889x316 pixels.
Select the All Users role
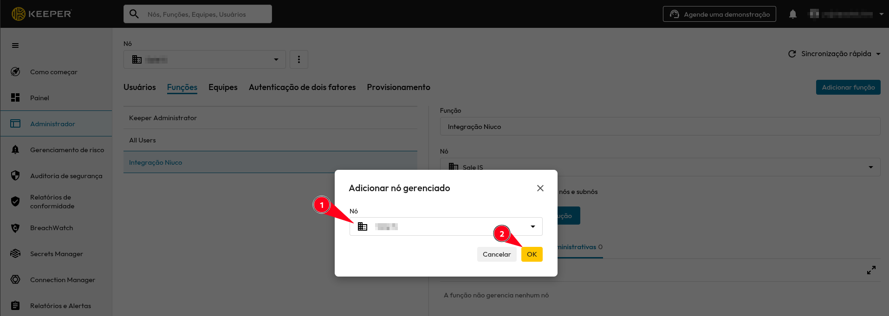tap(270, 140)
